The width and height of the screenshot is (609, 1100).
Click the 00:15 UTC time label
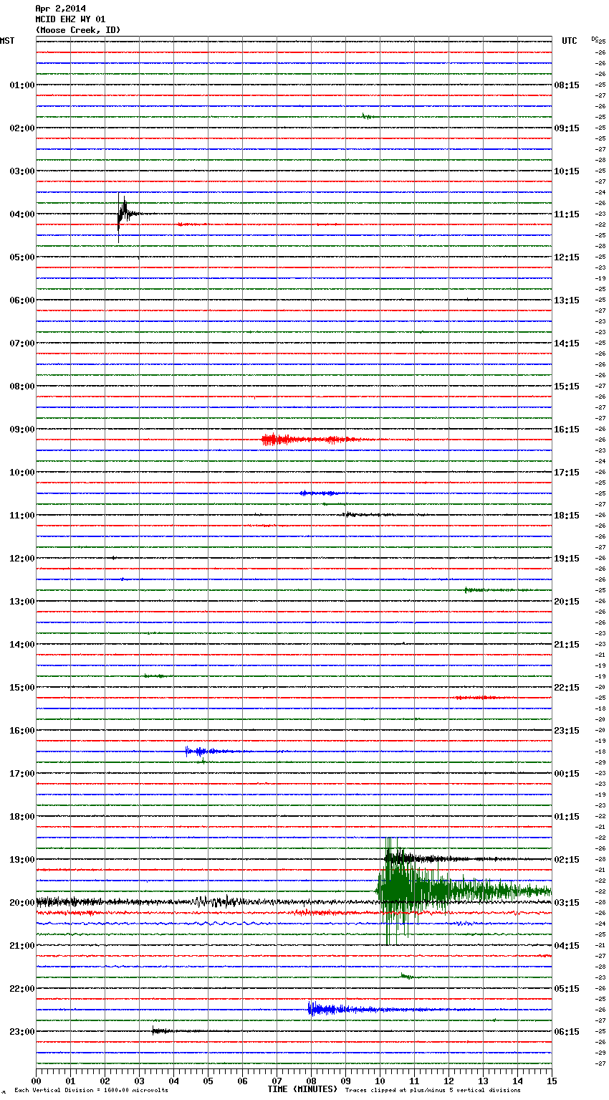(x=567, y=774)
